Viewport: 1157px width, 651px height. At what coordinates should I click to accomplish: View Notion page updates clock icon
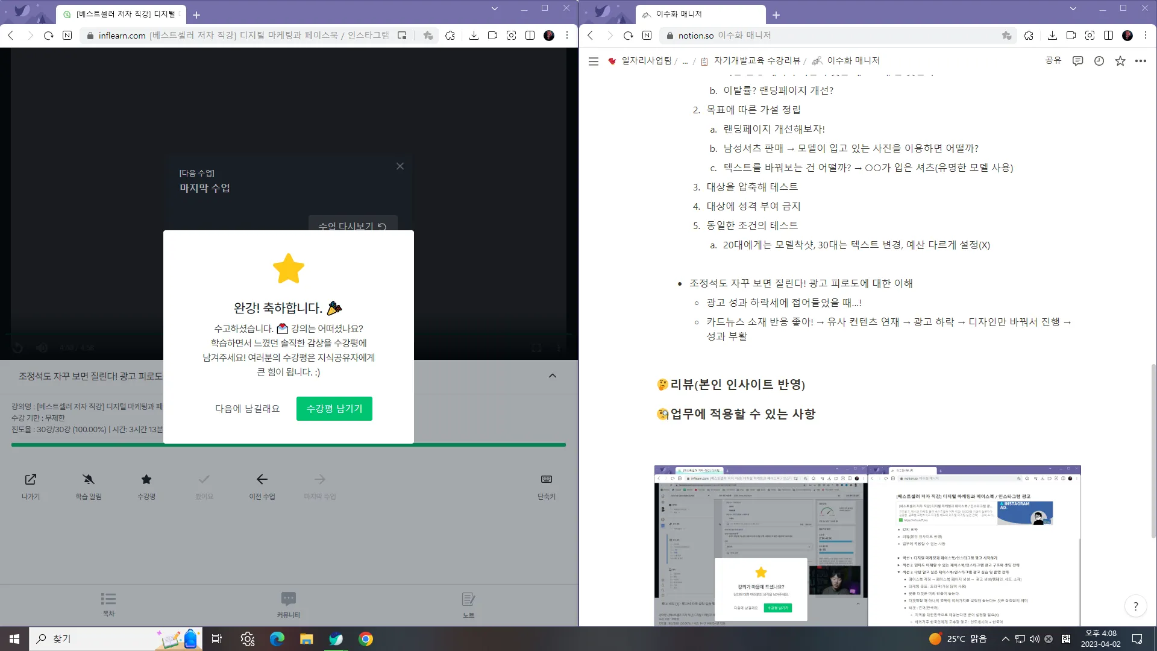1099,61
